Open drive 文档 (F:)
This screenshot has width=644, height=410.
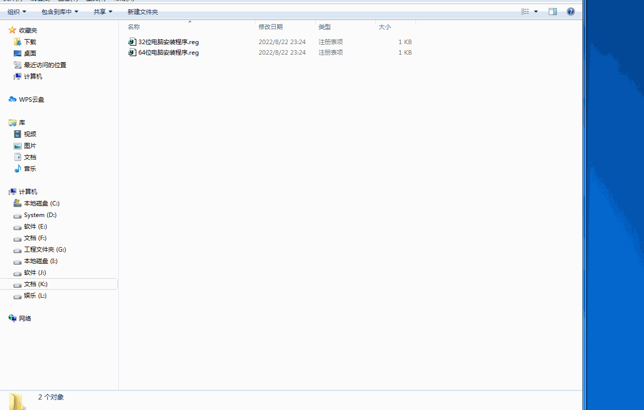click(x=30, y=238)
